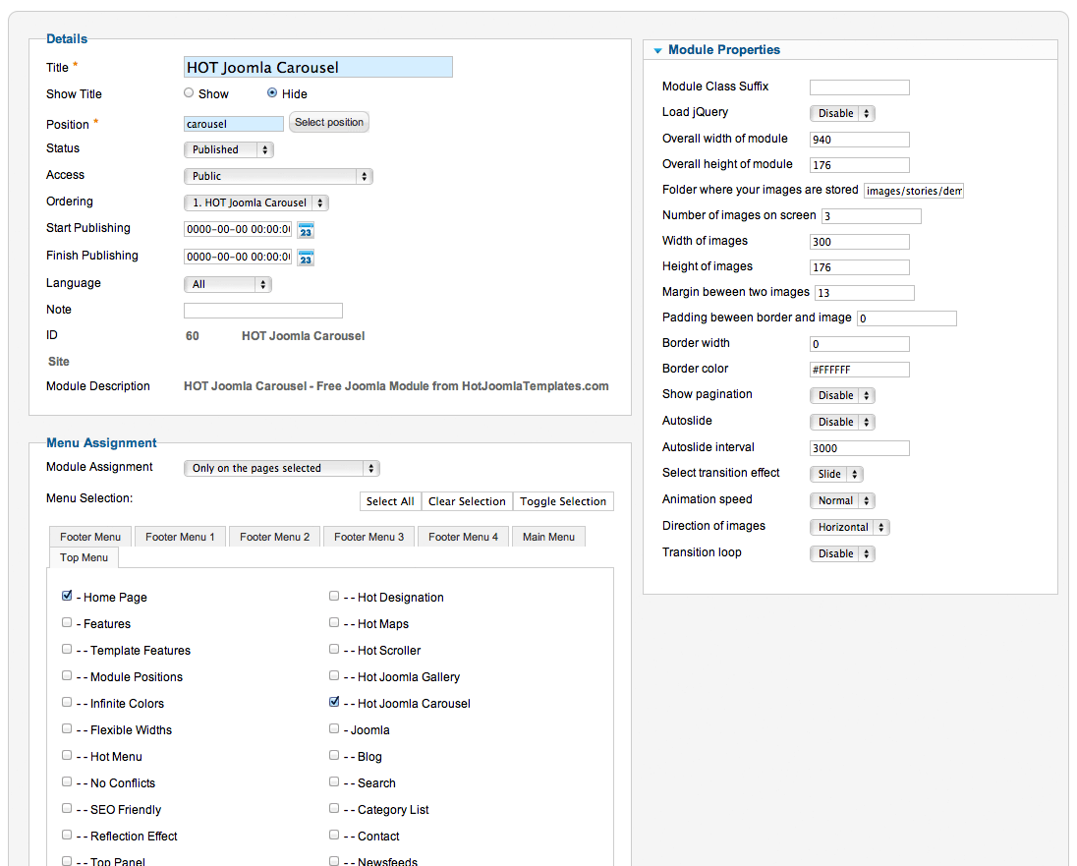
Task: Enable the Category List checkbox
Action: coord(334,808)
